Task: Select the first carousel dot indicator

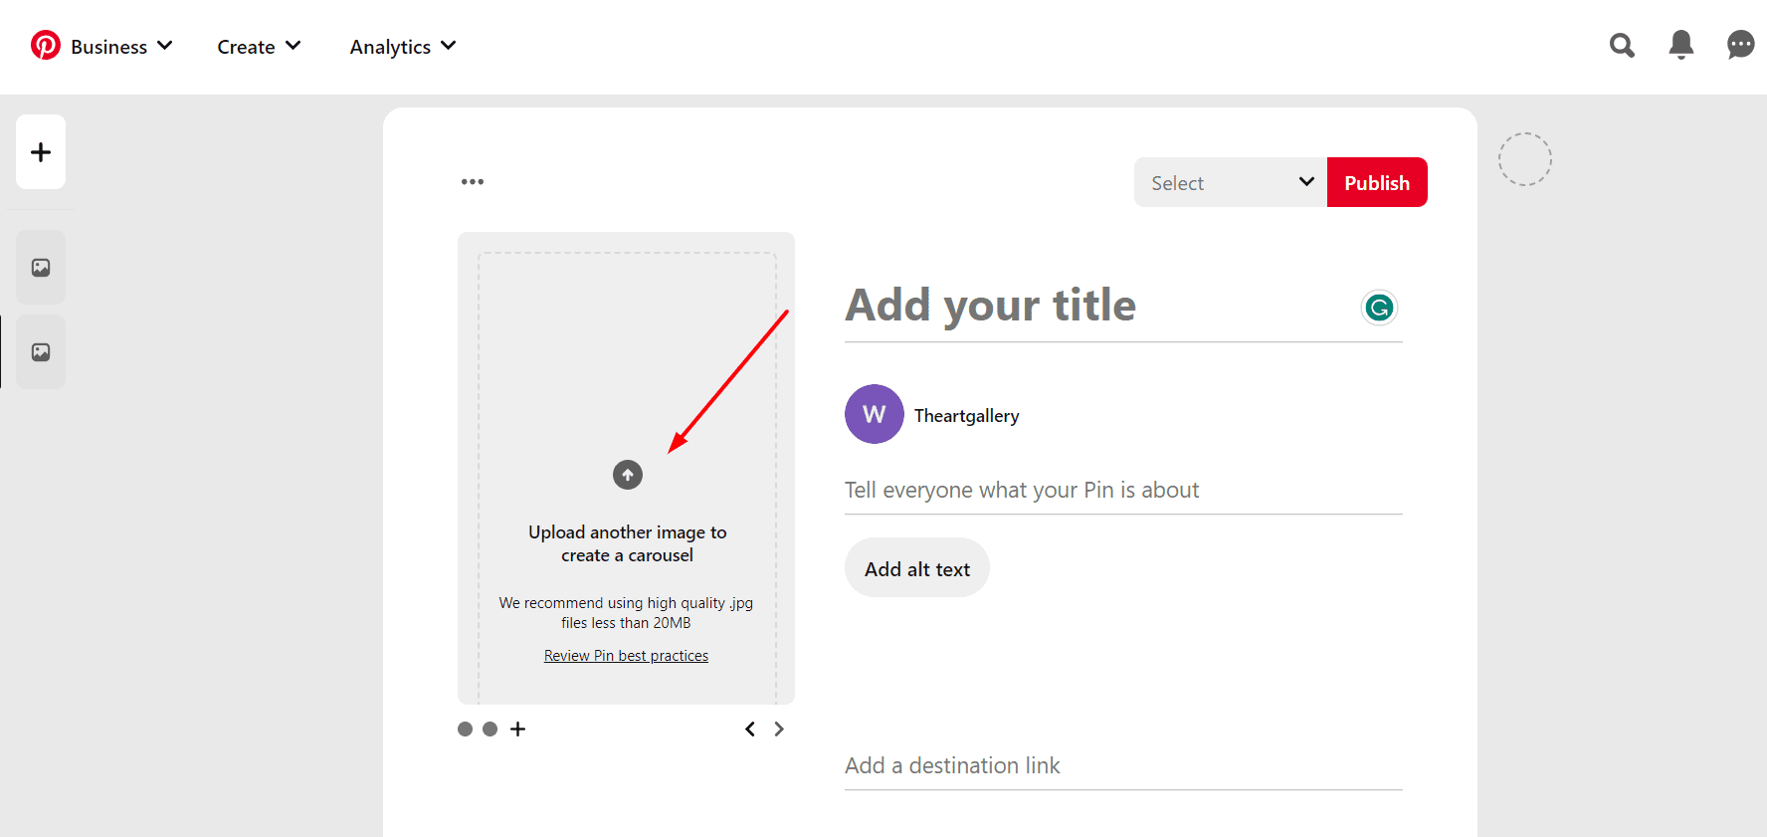Action: click(465, 730)
